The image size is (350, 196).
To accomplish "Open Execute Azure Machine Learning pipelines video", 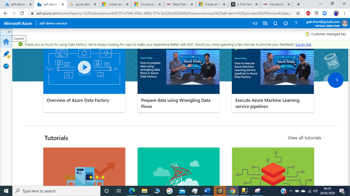I will (x=273, y=71).
